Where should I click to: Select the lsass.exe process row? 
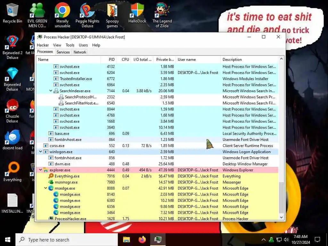click(x=157, y=134)
